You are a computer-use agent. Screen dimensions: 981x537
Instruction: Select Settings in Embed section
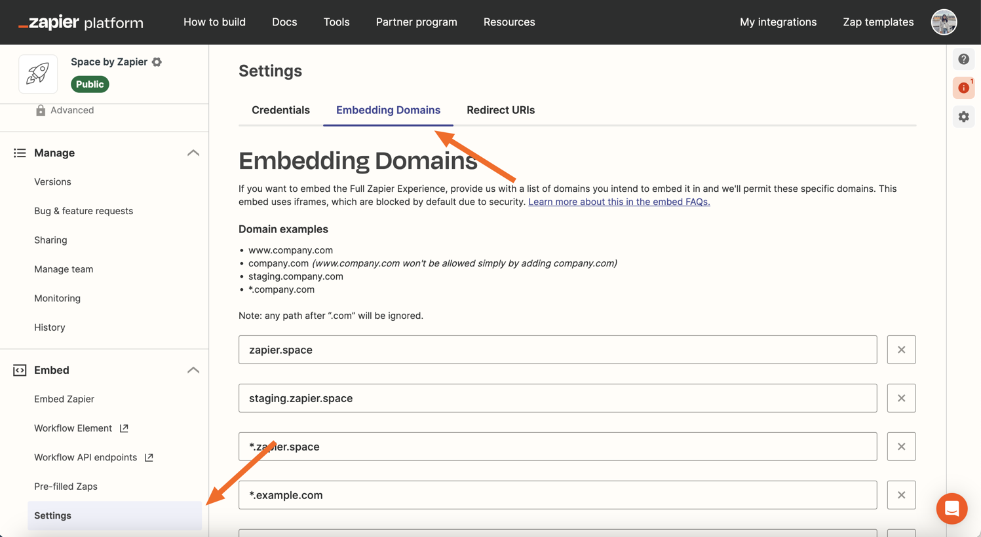[115, 515]
